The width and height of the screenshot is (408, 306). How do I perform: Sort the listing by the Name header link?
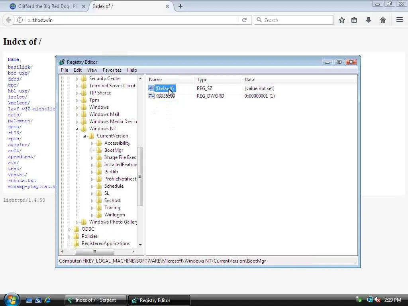point(13,59)
